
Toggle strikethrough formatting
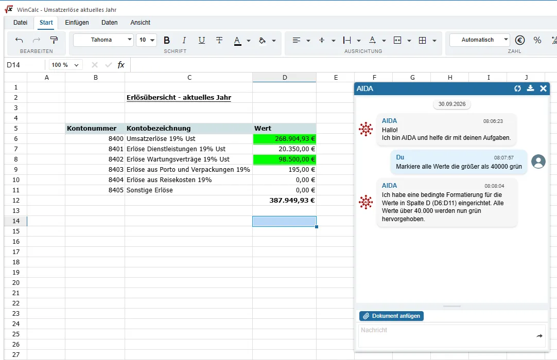[x=219, y=40]
